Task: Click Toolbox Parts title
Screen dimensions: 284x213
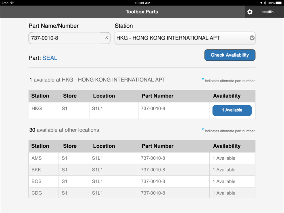Action: click(x=142, y=12)
